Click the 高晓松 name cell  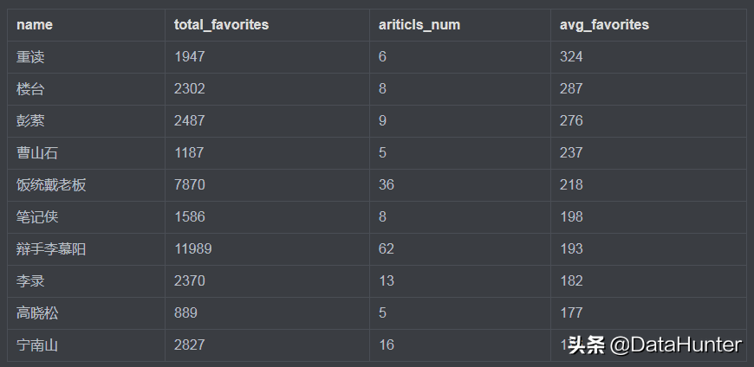pyautogui.click(x=37, y=313)
